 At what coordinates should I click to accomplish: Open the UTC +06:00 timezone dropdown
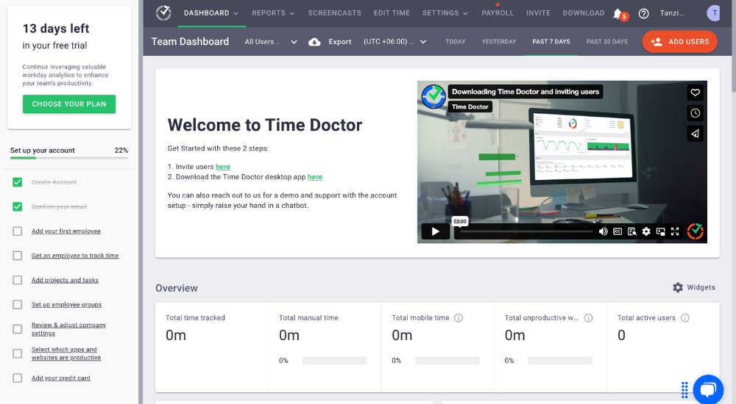tap(394, 42)
